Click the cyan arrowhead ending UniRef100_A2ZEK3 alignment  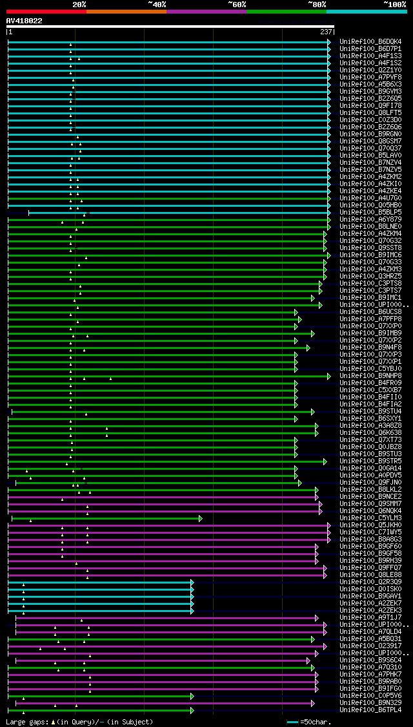tap(192, 611)
